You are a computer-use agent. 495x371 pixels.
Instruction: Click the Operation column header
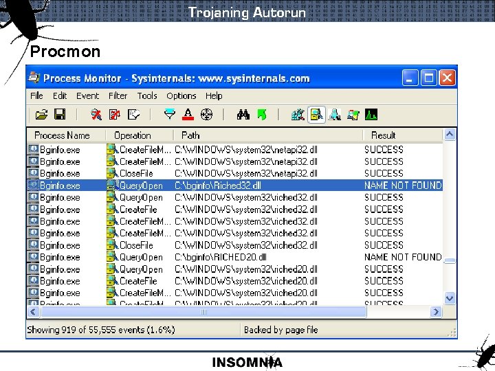(x=139, y=135)
